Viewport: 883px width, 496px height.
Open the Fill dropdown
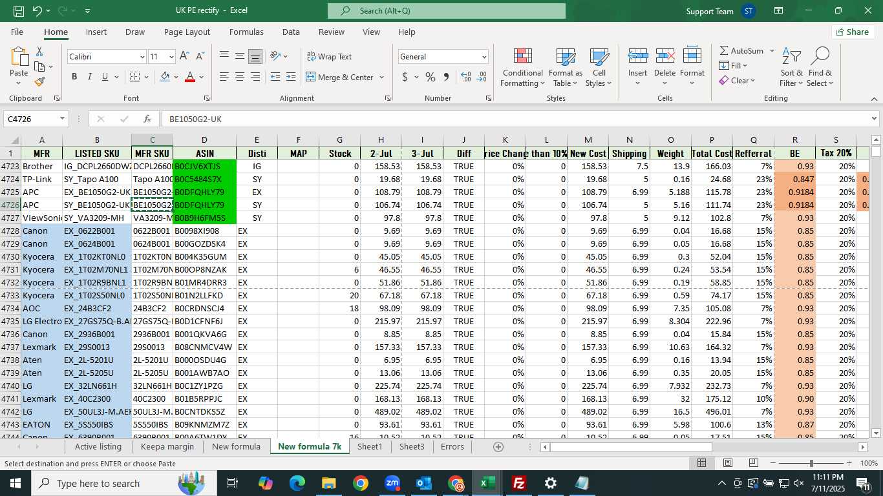click(x=733, y=65)
